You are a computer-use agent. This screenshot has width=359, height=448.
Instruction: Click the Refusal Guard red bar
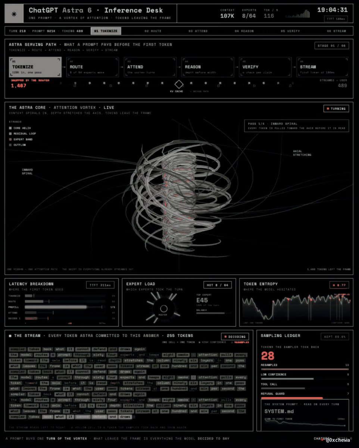click(x=292, y=398)
